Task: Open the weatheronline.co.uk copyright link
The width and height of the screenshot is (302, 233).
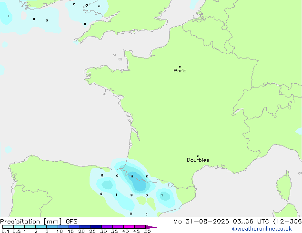Action: (262, 229)
